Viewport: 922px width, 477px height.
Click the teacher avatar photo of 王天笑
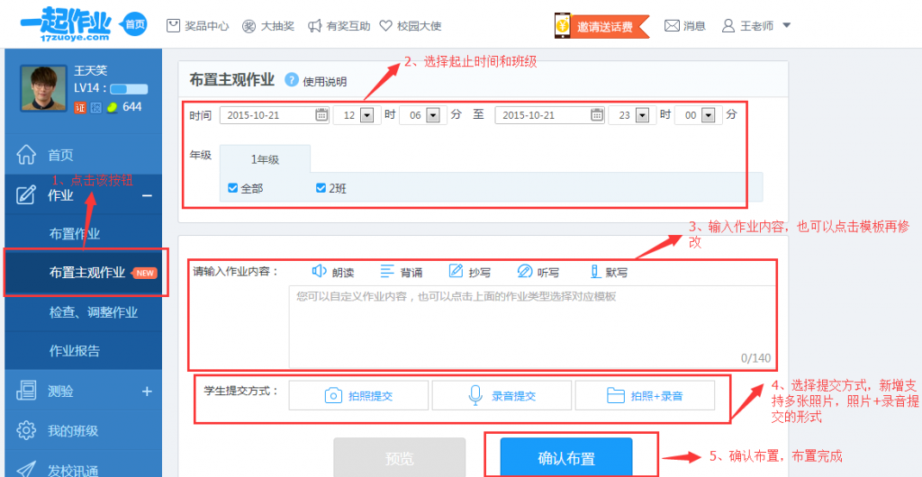(x=43, y=88)
